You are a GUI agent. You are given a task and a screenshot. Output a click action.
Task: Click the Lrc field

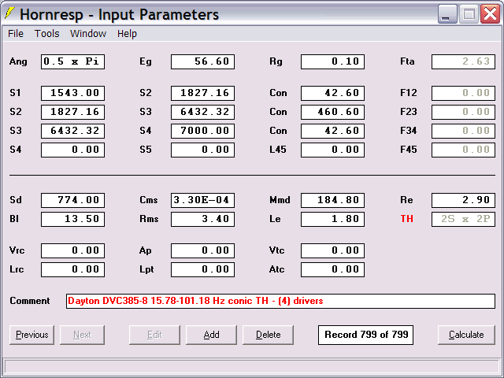pyautogui.click(x=72, y=269)
